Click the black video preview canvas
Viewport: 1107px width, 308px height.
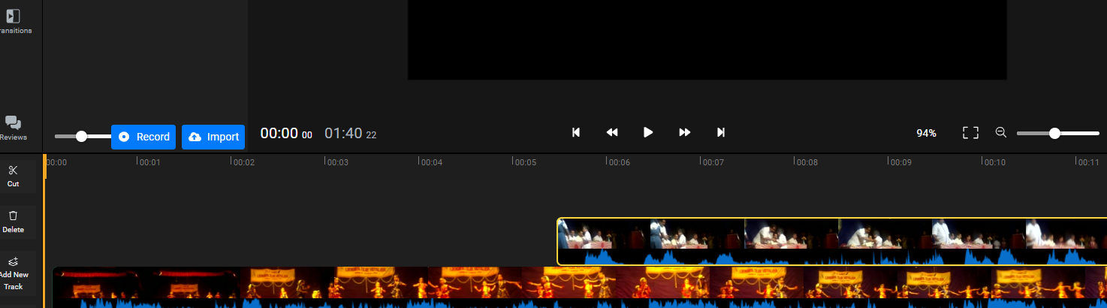tap(707, 39)
